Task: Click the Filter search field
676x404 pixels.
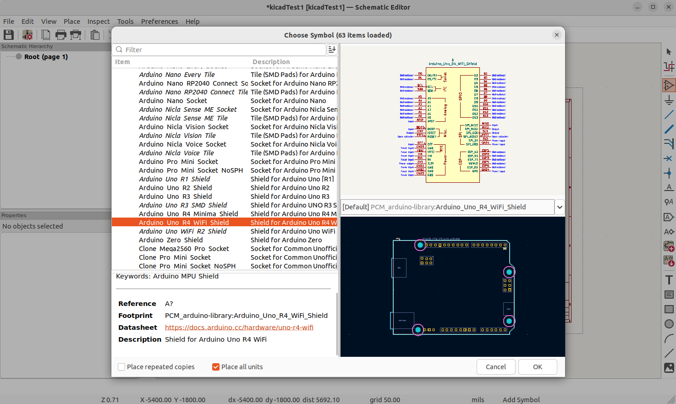Action: tap(220, 49)
